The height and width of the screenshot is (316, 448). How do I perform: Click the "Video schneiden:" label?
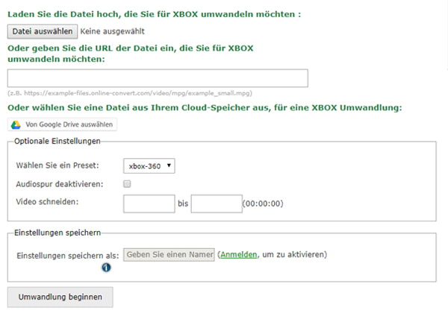(x=47, y=202)
